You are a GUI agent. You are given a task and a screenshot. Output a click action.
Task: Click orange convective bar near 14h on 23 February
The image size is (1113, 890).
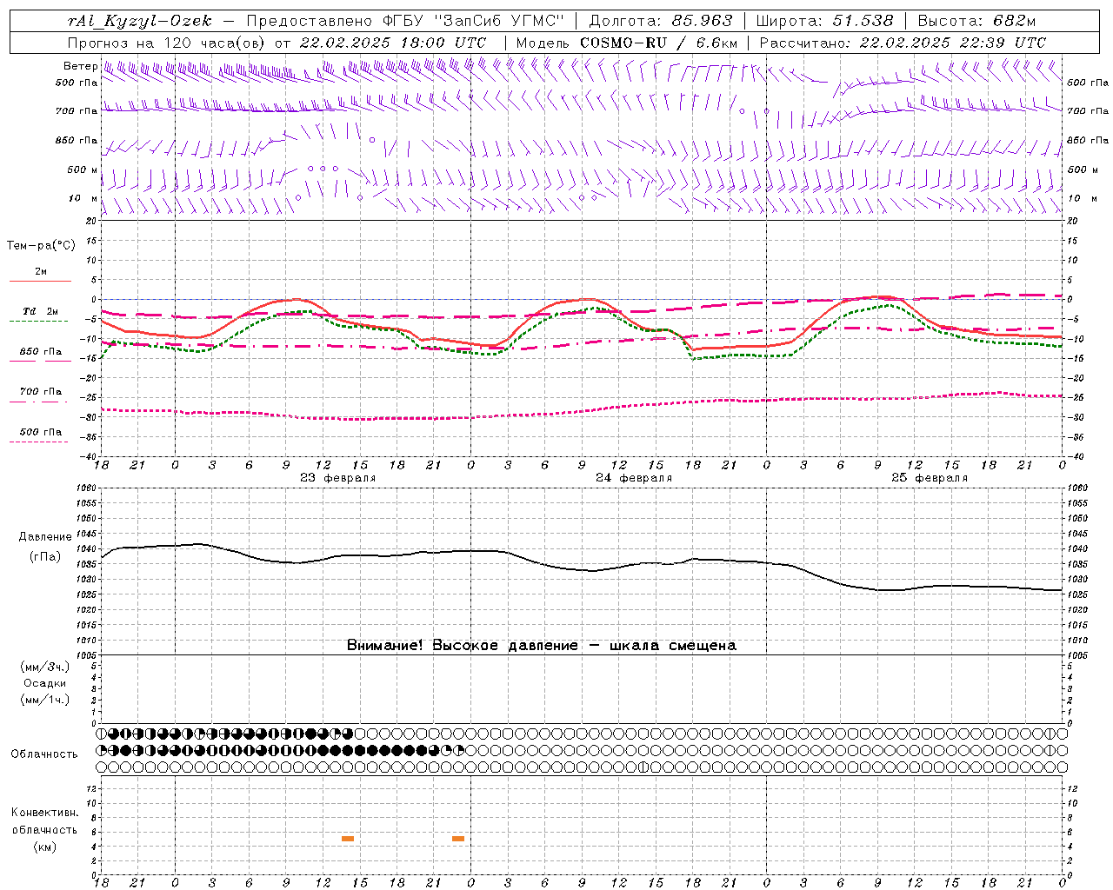click(348, 839)
